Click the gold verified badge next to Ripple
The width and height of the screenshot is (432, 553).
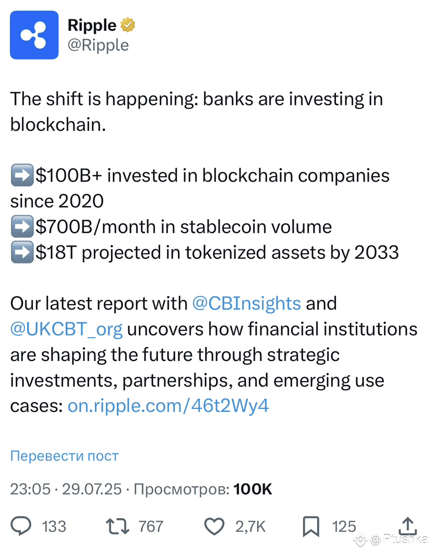click(x=128, y=24)
